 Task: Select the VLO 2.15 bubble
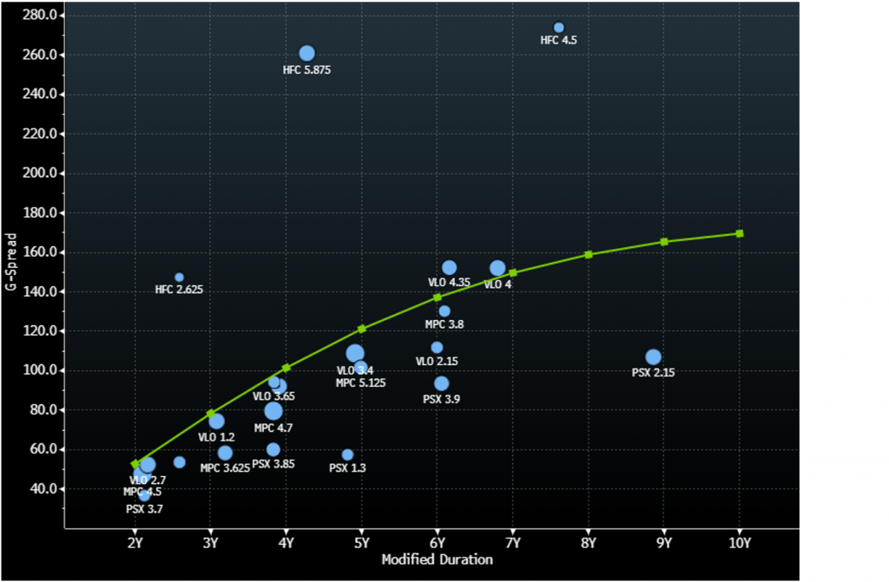click(437, 348)
